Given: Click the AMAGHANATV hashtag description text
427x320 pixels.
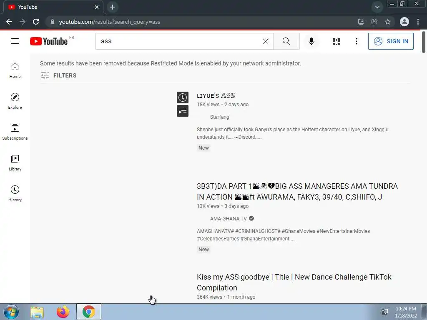Looking at the screenshot, I should pyautogui.click(x=283, y=235).
